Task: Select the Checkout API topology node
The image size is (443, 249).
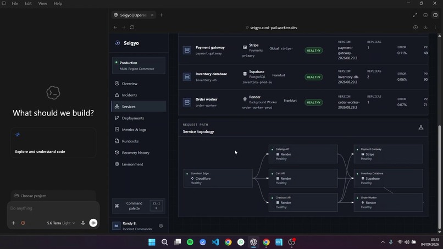Action: coord(303,202)
